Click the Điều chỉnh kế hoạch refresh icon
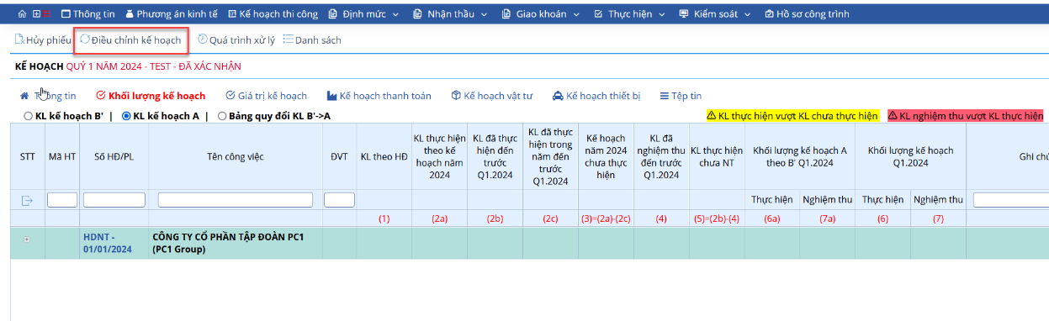Image resolution: width=1049 pixels, height=321 pixels. tap(84, 39)
